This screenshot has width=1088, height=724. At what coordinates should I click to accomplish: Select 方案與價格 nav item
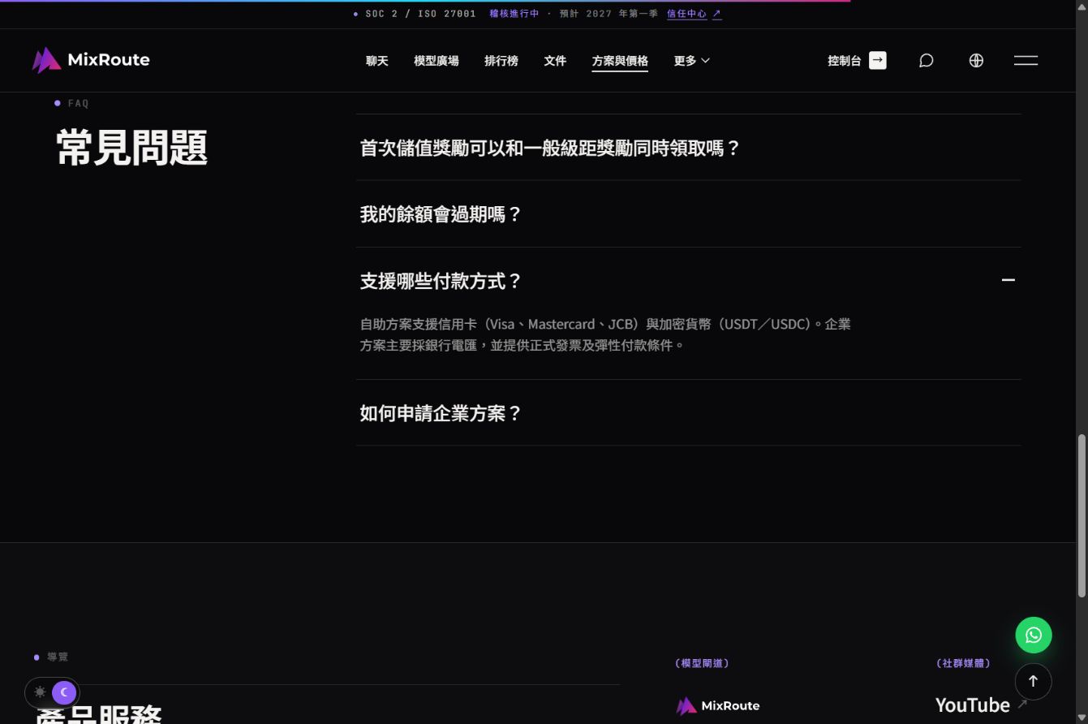pos(620,61)
